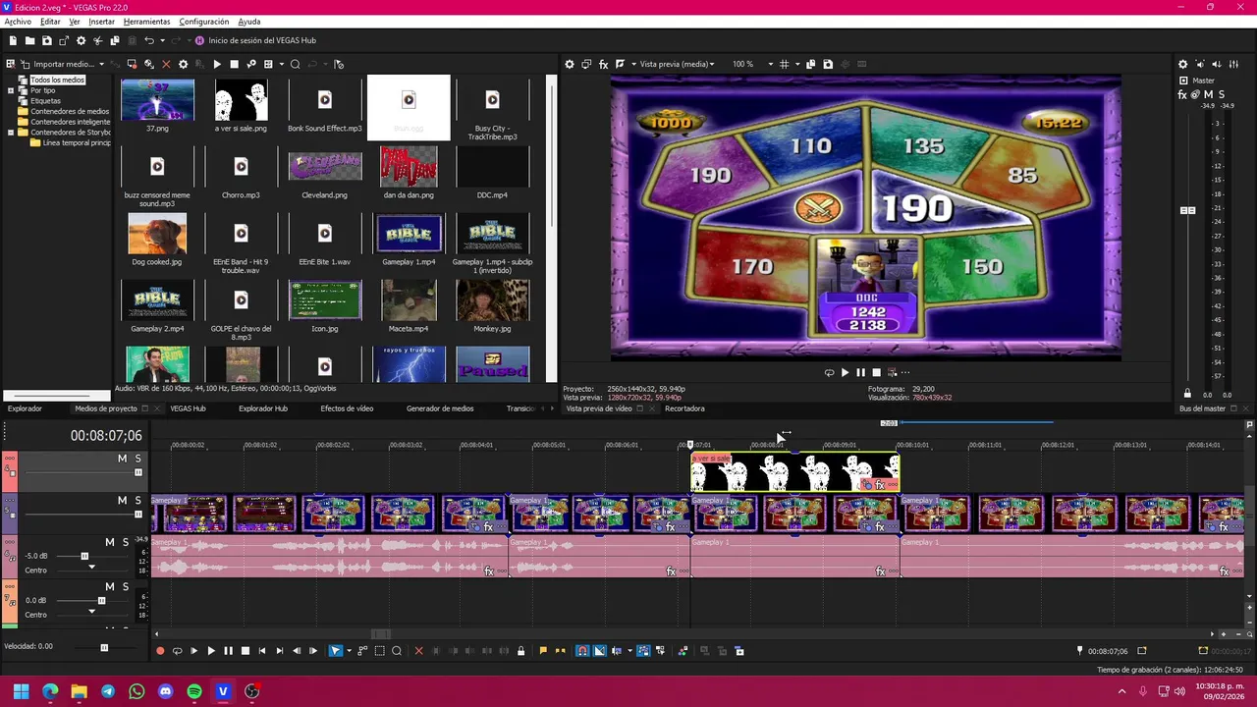This screenshot has height=707, width=1257.
Task: Select Cleveland.png media thumbnail
Action: (325, 167)
